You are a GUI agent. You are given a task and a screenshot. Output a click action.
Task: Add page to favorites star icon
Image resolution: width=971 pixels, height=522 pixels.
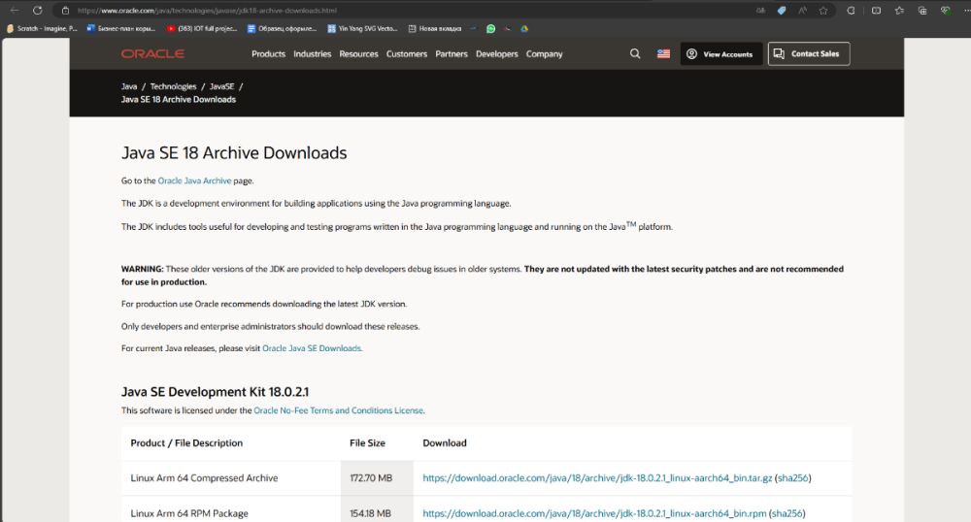(823, 10)
